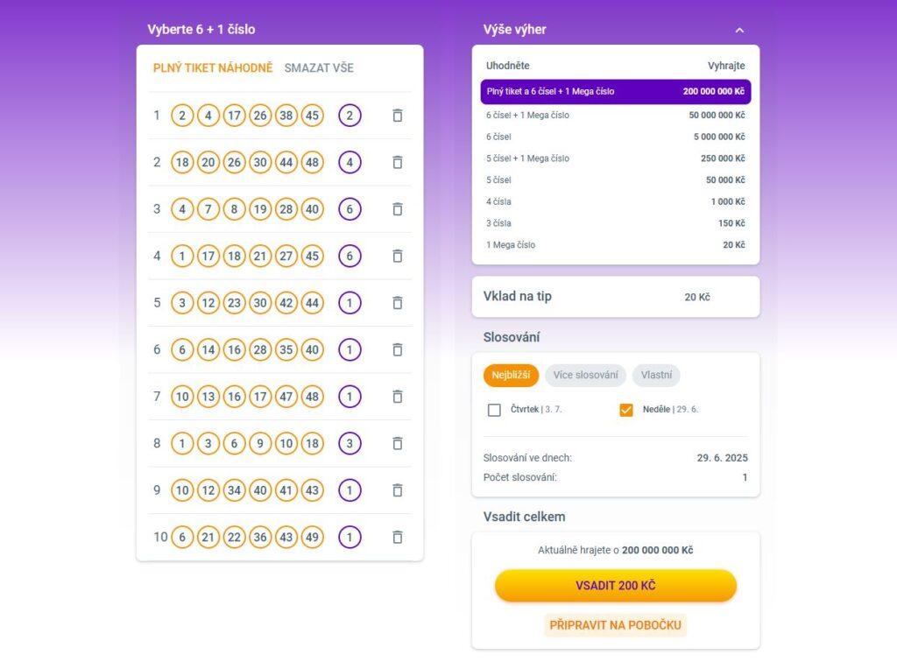Uncheck the Neděle 29. 6. checkbox
Screen dimensions: 897x669
tap(626, 410)
